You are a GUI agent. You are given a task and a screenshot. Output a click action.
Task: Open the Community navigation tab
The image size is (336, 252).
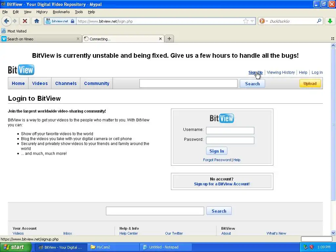point(97,83)
